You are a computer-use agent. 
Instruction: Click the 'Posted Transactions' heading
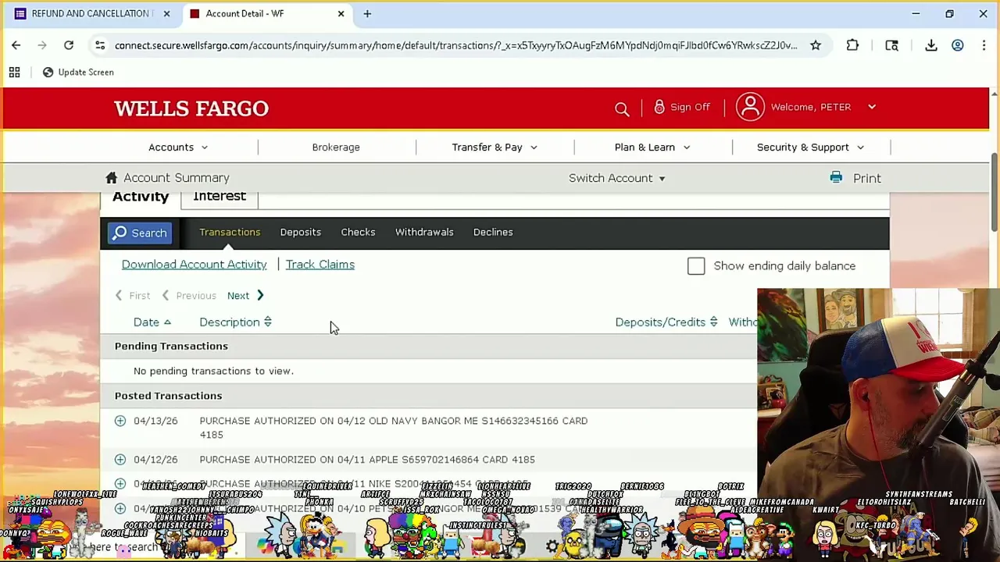pyautogui.click(x=168, y=396)
